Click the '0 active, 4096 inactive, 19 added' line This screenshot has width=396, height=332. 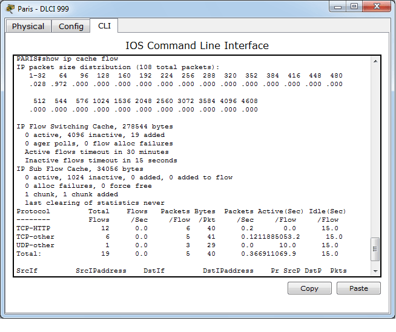(94, 135)
